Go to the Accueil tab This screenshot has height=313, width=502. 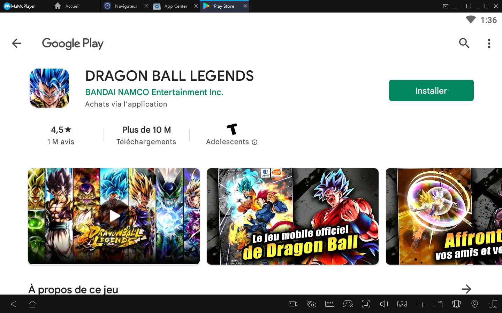pyautogui.click(x=68, y=6)
